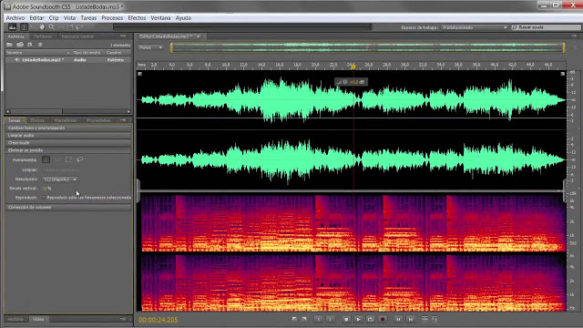
Task: Click the fade in button
Action: click(x=294, y=319)
